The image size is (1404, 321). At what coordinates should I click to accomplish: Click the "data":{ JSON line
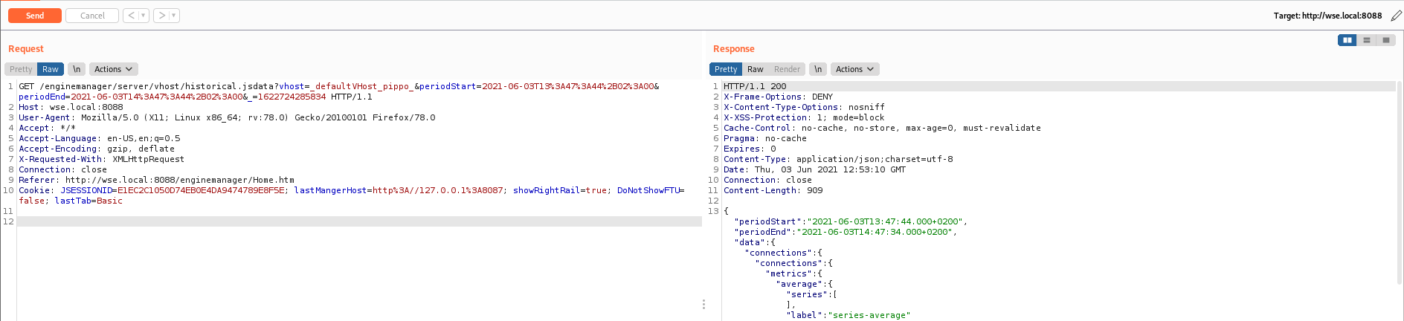755,242
